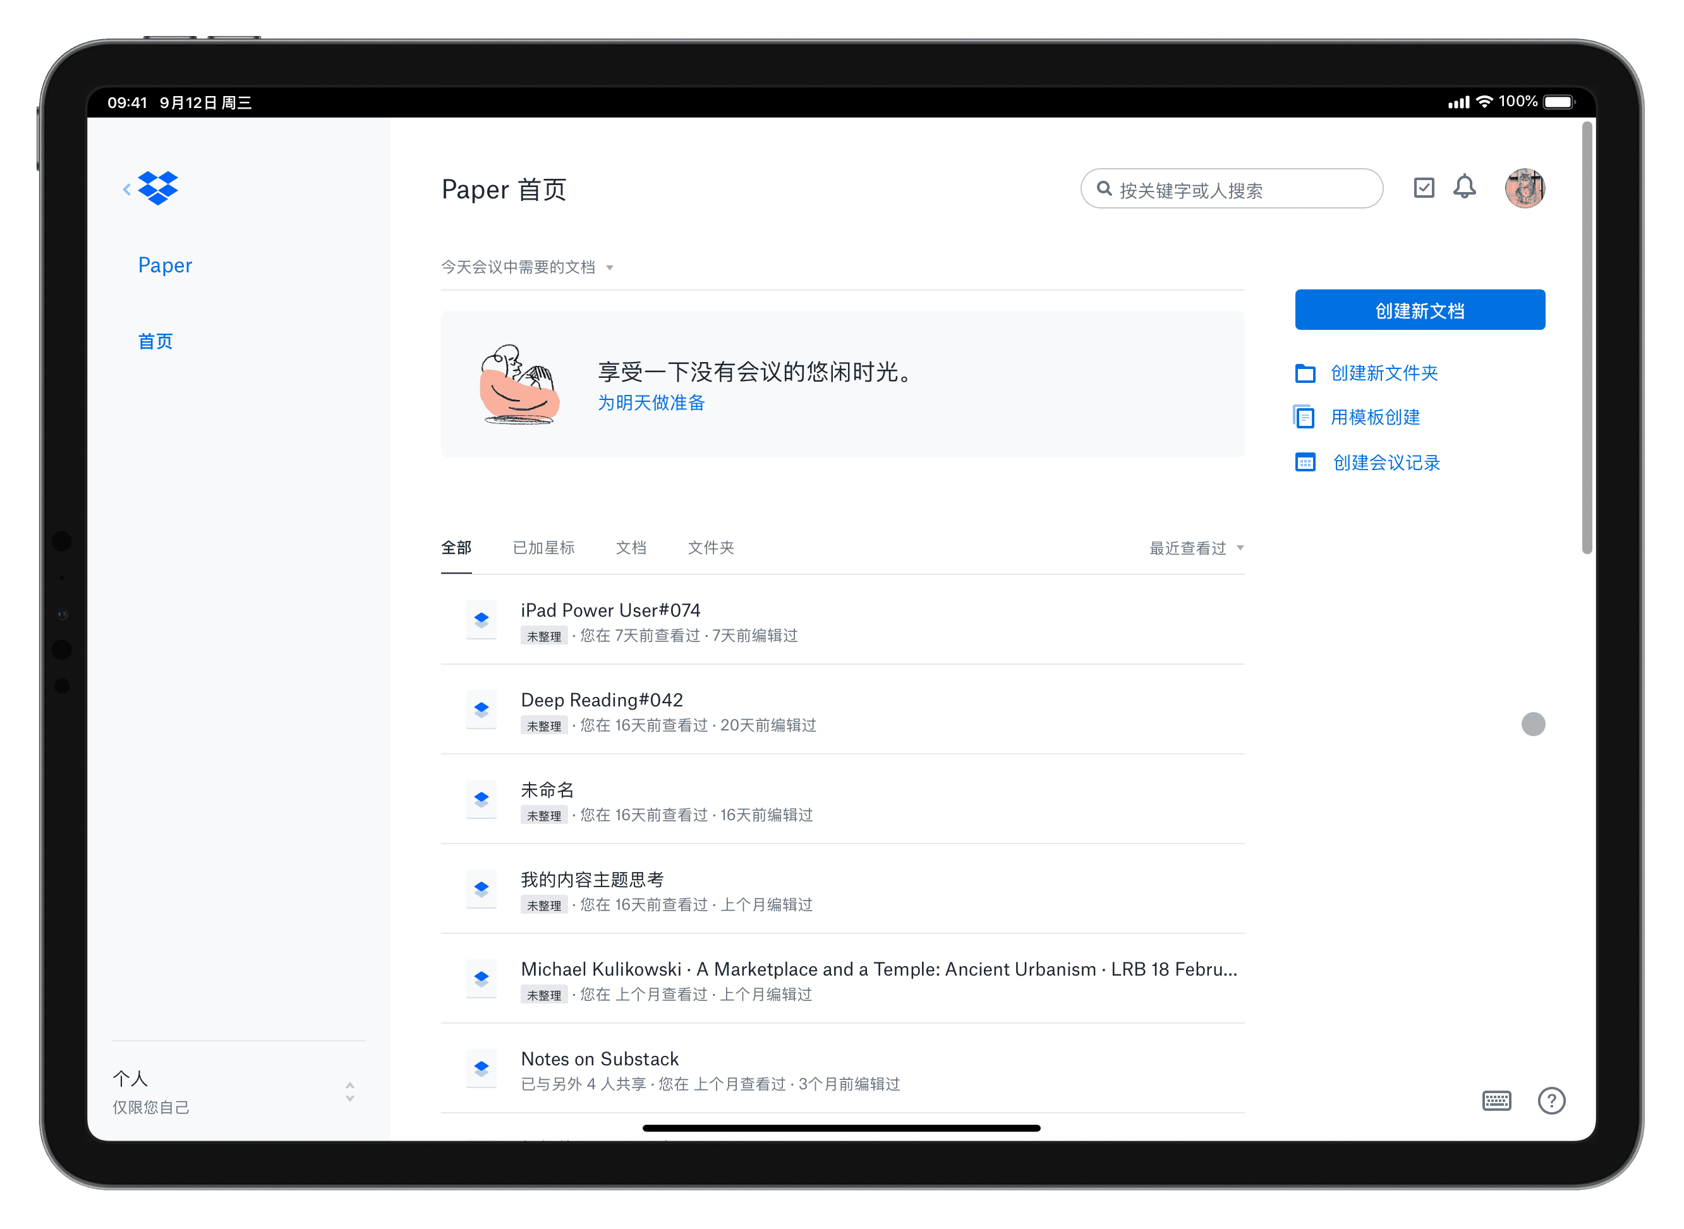Click the calendar icon for 创建会议记录
The height and width of the screenshot is (1229, 1684).
[x=1305, y=463]
